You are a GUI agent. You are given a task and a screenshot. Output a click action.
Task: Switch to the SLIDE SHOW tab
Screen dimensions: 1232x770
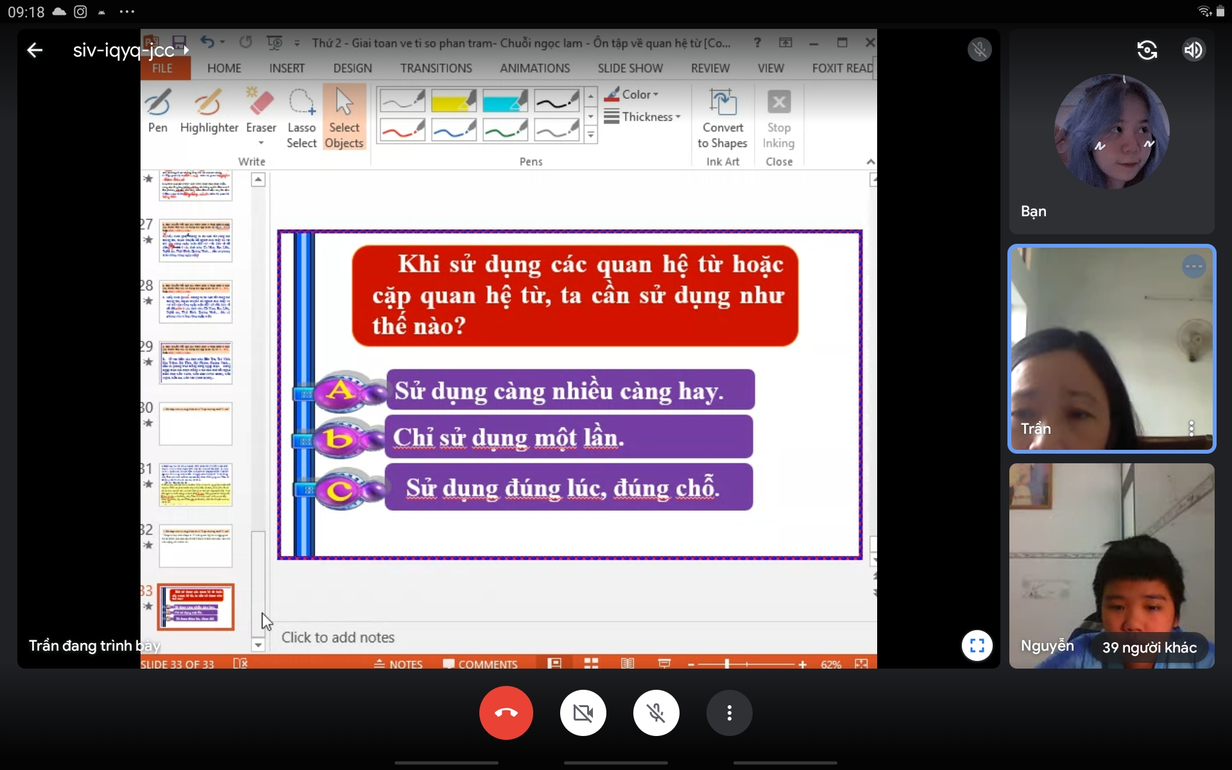click(630, 68)
